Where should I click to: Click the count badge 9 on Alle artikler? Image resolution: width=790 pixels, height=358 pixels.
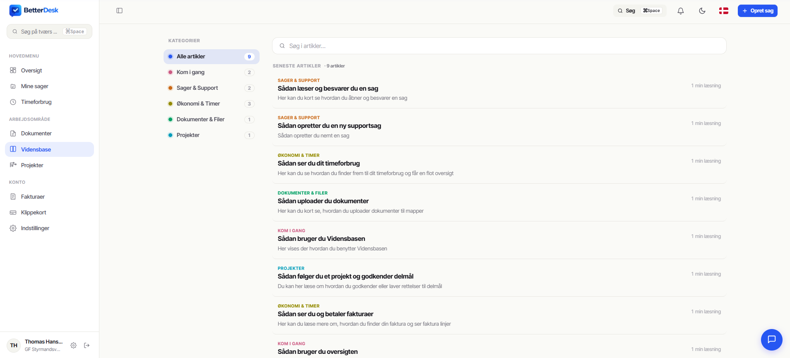[249, 57]
